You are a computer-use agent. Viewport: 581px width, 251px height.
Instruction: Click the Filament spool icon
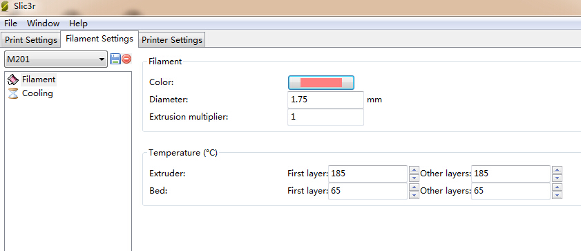point(13,80)
